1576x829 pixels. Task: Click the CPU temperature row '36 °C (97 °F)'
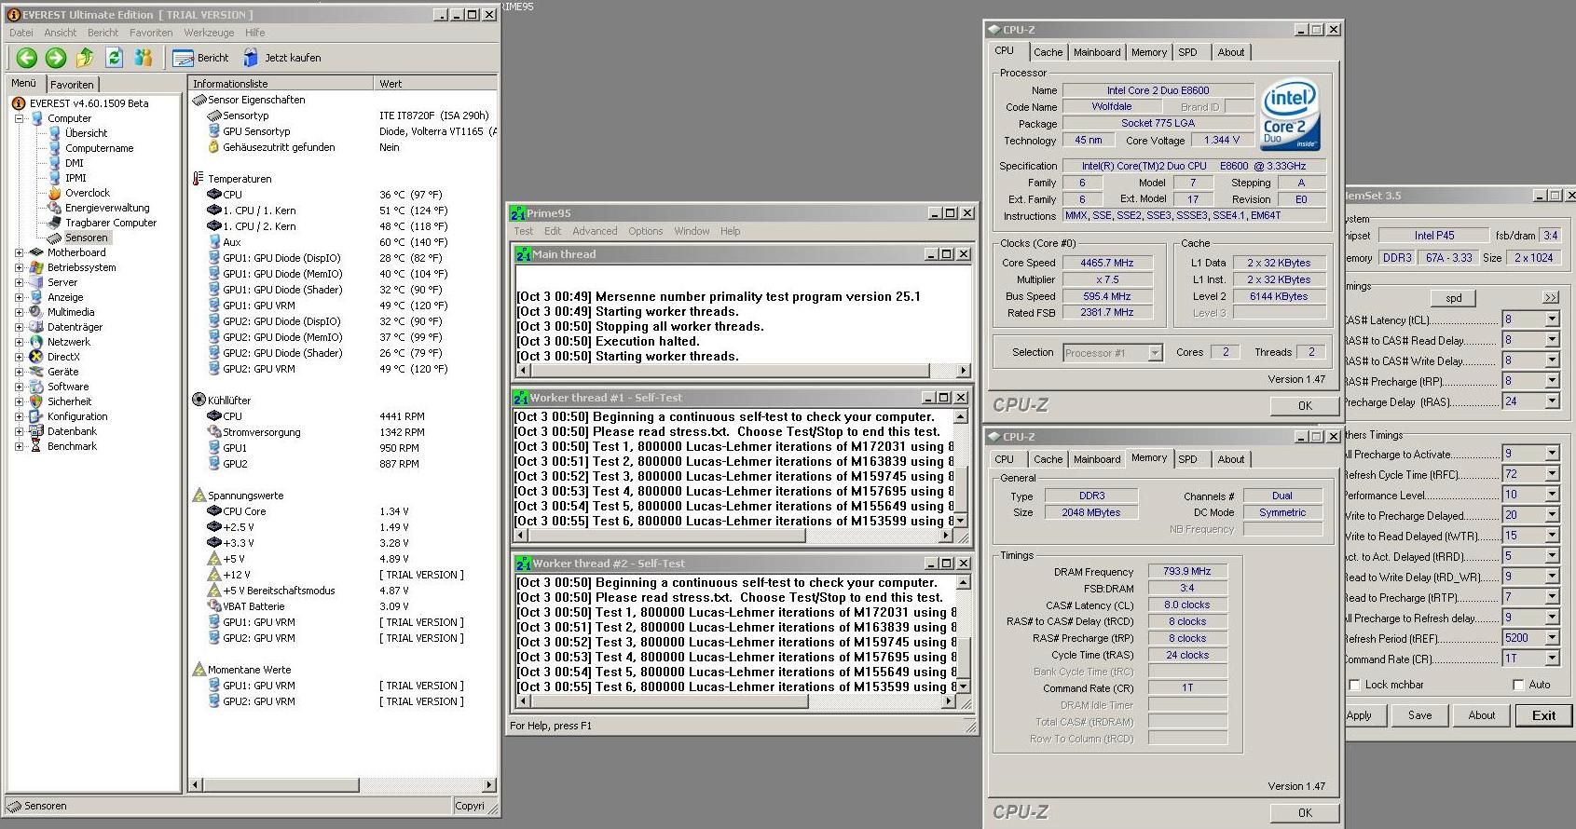[343, 195]
